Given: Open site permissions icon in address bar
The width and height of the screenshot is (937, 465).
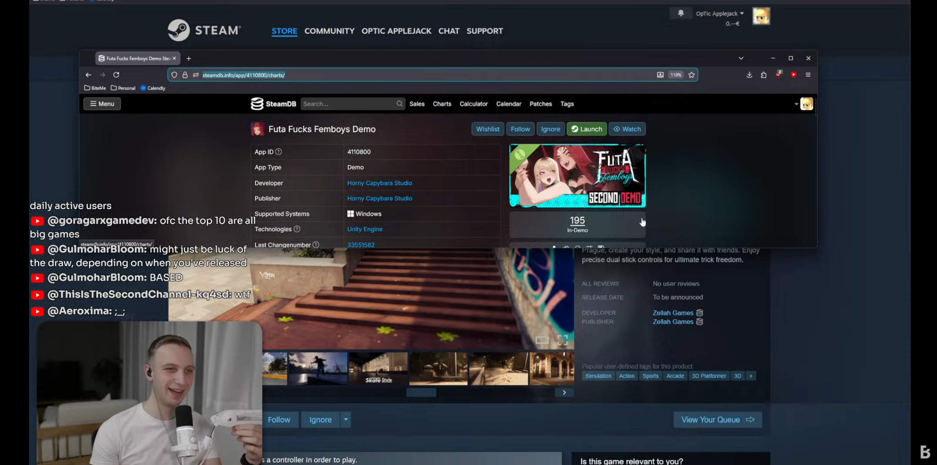Looking at the screenshot, I should click(x=196, y=75).
